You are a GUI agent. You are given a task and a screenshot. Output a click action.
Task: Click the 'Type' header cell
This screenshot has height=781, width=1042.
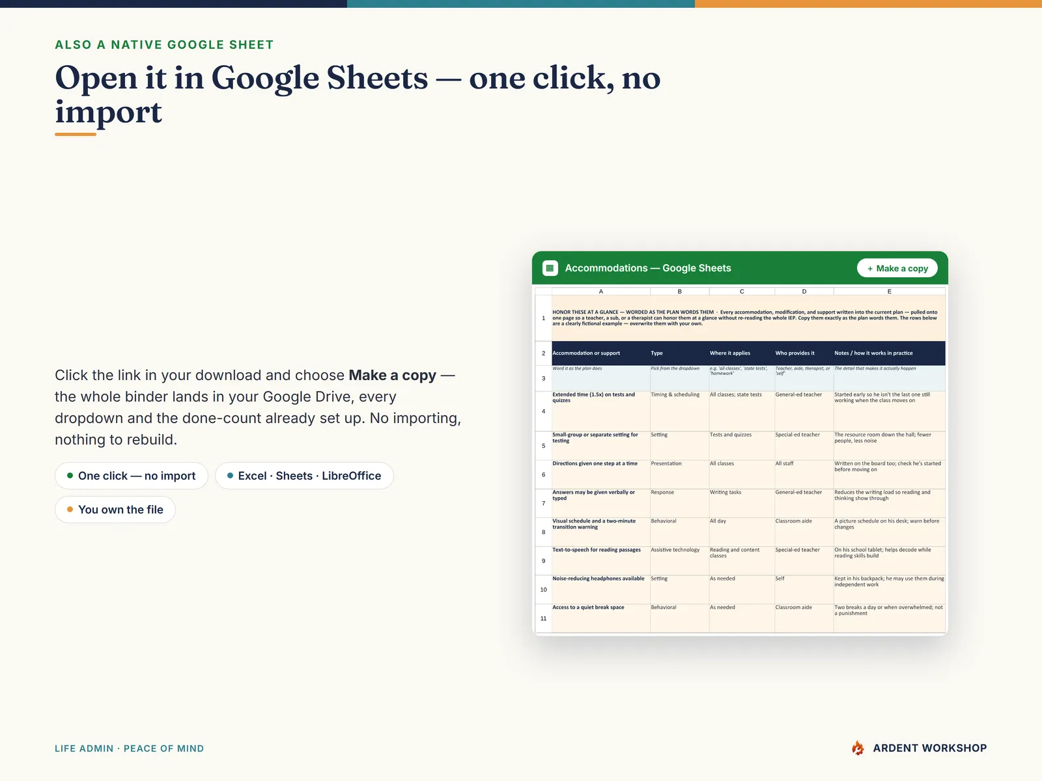[x=679, y=353]
